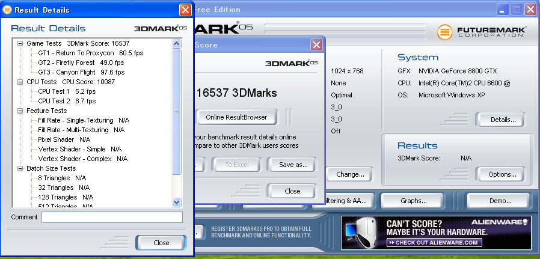Select Vertex Shader - Simple row
Viewport: 540px width, 259px height.
tap(79, 149)
